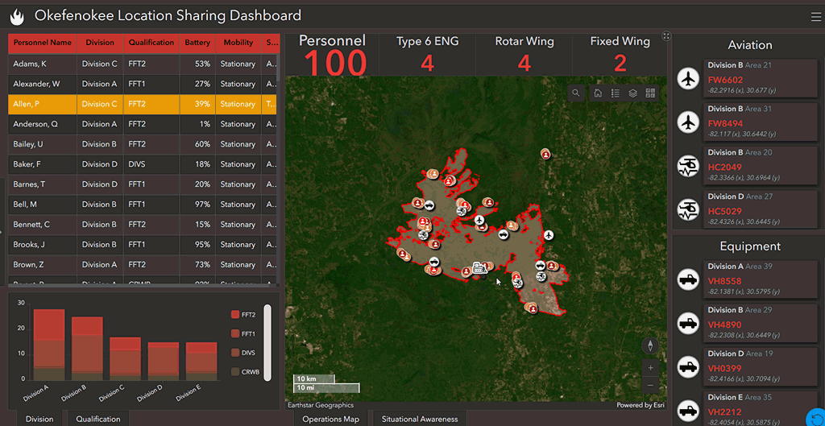Sort by the Qualification column header
The image size is (825, 426).
151,43
